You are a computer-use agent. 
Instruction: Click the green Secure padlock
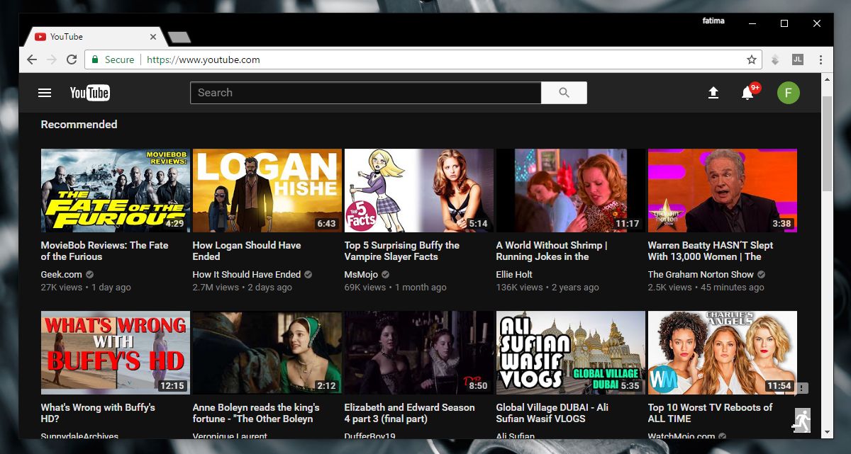click(x=94, y=60)
